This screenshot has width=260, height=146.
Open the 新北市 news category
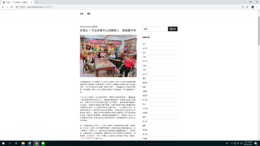point(145,121)
